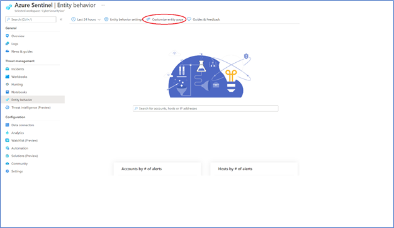Open Guides & Feedback
Image resolution: width=394 pixels, height=228 pixels.
tap(206, 19)
